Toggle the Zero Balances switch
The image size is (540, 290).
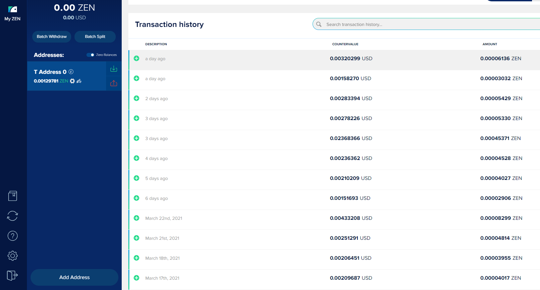[90, 55]
